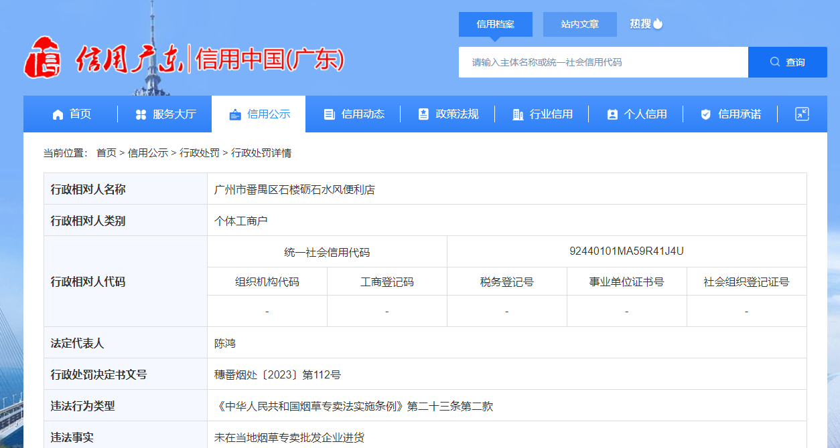Screen dimensions: 840x448
Task: Focus the 主体名称或统一社会信用代码 search field
Action: coord(604,62)
